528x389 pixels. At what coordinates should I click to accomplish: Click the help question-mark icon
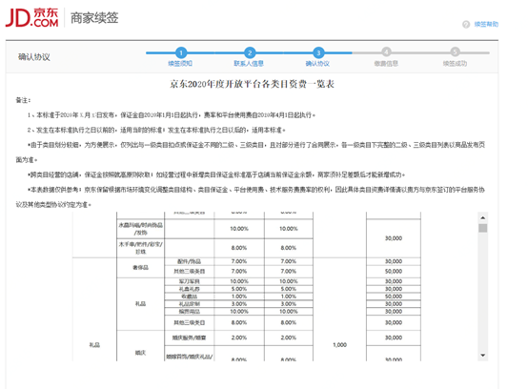click(466, 24)
